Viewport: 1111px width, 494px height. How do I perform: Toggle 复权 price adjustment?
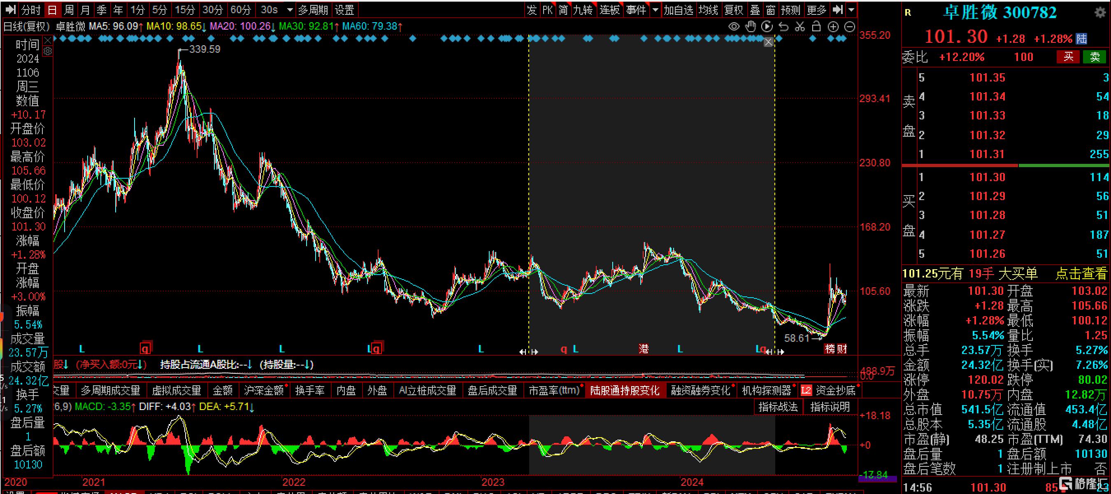pyautogui.click(x=733, y=9)
